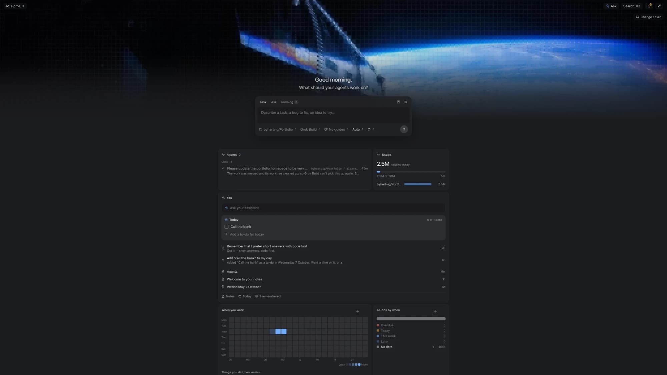667x375 pixels.
Task: Click the Change cover button
Action: pos(648,17)
